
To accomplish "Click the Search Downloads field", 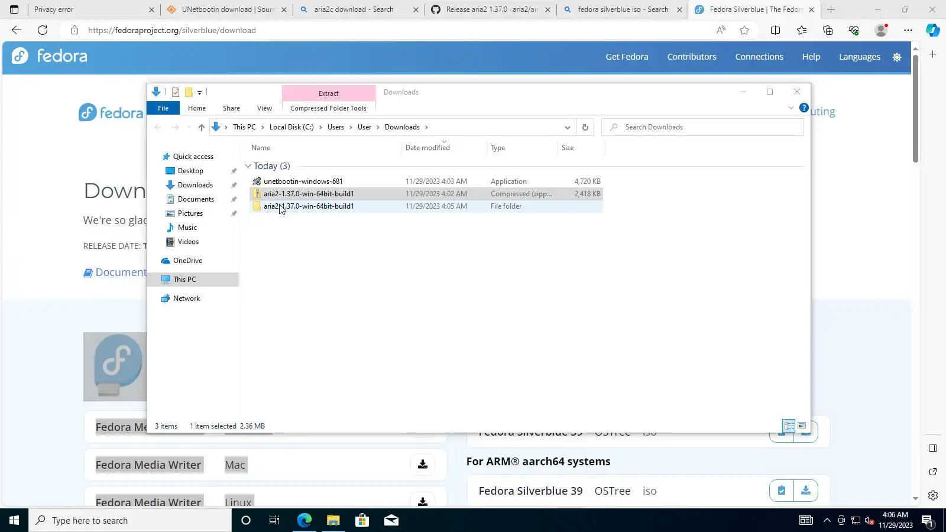I will click(702, 127).
